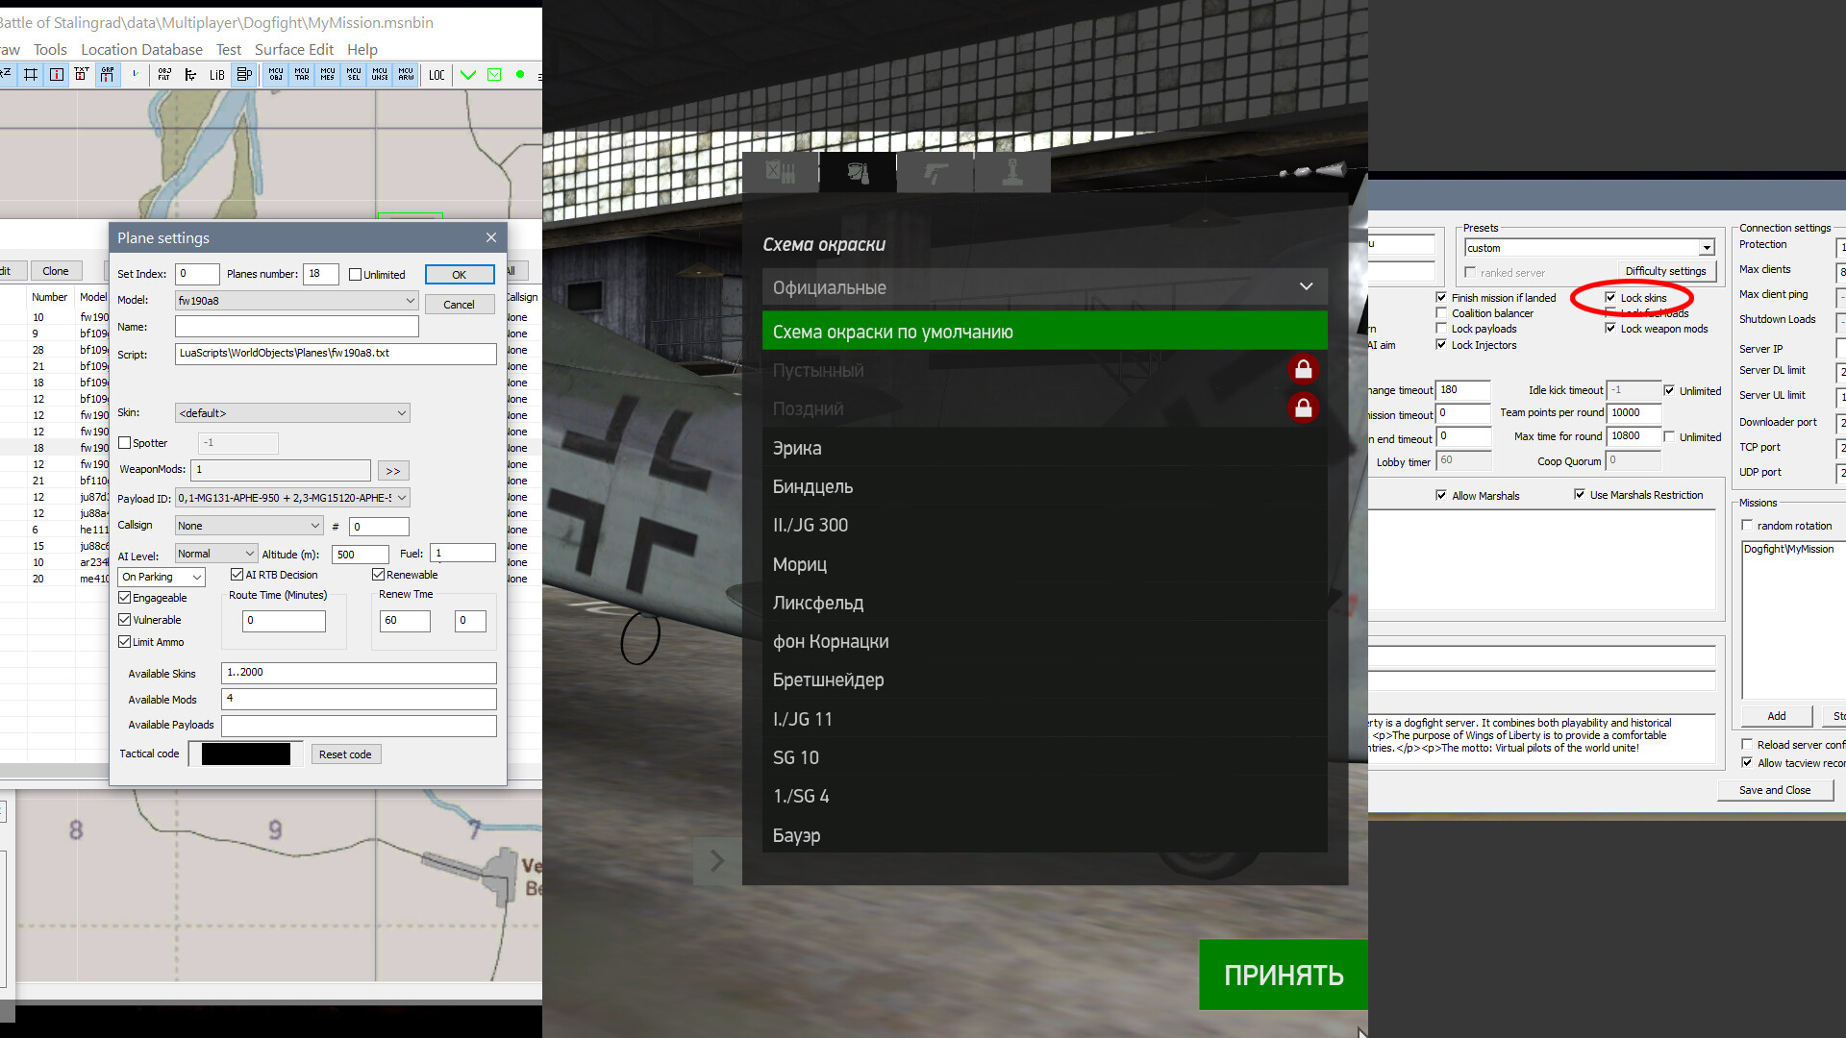
Task: Open the Skin default dropdown
Action: (292, 413)
